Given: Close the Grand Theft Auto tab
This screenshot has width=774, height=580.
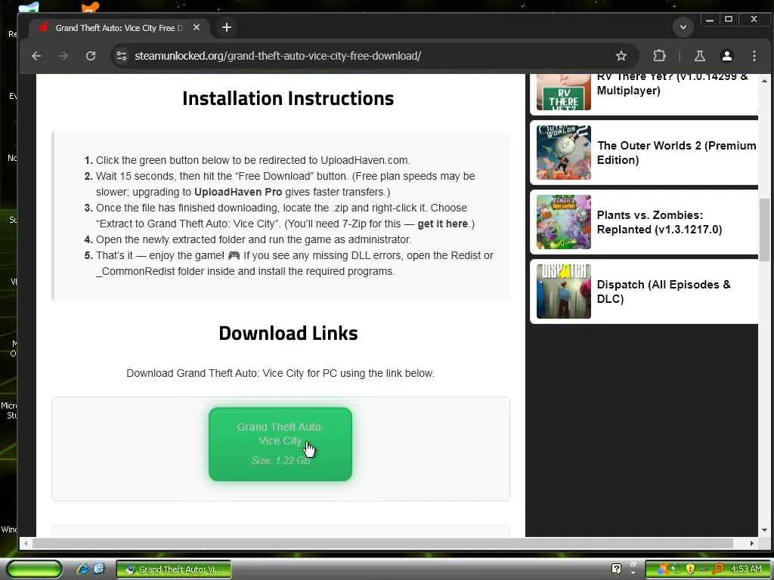Looking at the screenshot, I should tap(197, 28).
